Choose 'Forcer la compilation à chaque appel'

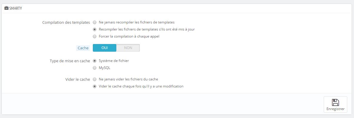pos(95,37)
